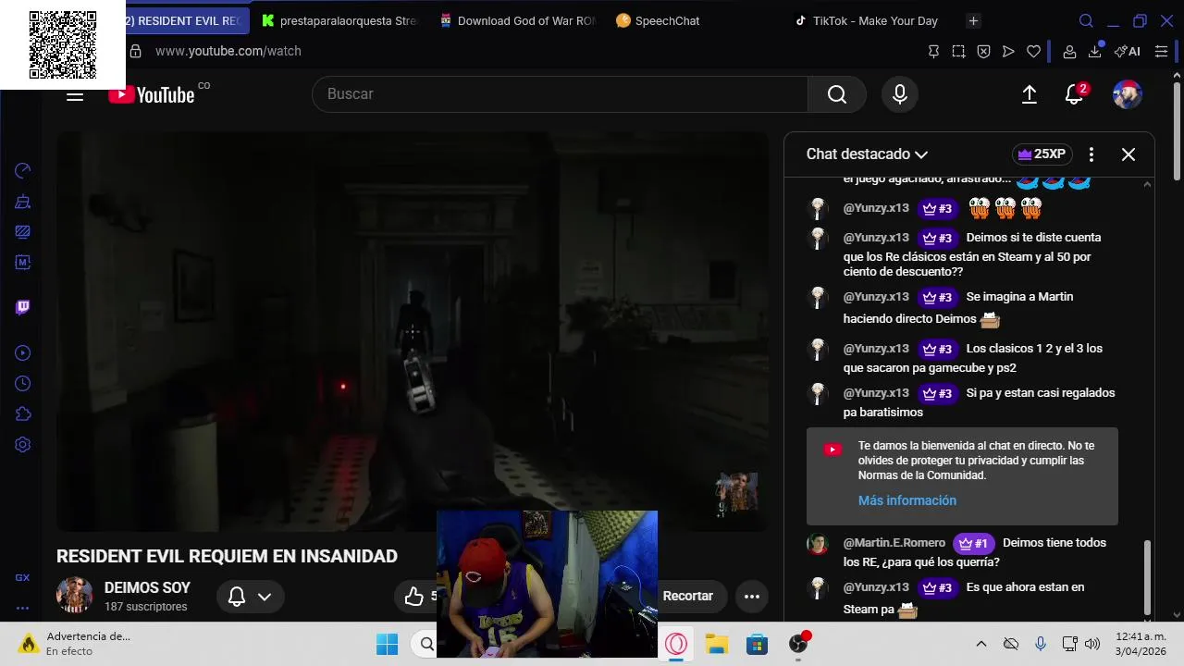Start voice search with microphone button
The width and height of the screenshot is (1184, 666).
point(900,94)
